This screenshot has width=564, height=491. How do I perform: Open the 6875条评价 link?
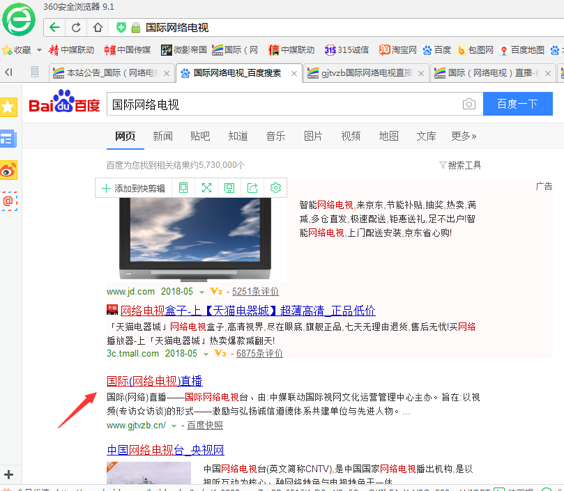click(260, 353)
